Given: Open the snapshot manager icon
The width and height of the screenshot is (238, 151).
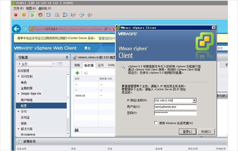Looking at the screenshot, I should 65,15.
